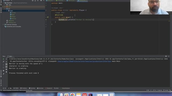Select the Main tab in Run panel
This screenshot has width=172, height=96.
pyautogui.click(x=10, y=56)
